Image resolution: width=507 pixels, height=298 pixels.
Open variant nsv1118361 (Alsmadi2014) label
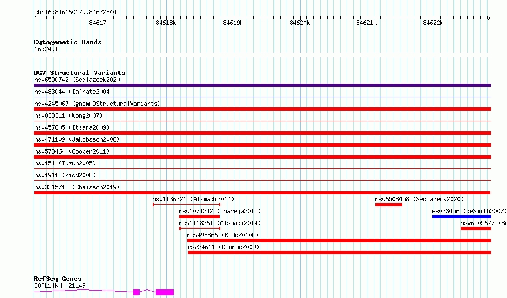220,223
